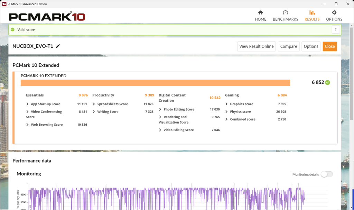The height and width of the screenshot is (210, 354).
Task: Click the PCMark 10 app icon in title bar
Action: [x=4, y=4]
